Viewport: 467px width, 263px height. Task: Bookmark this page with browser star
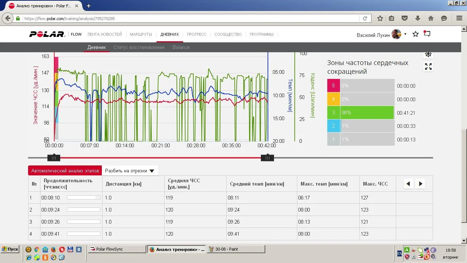pyautogui.click(x=380, y=18)
